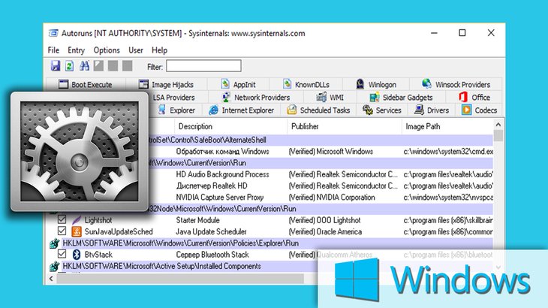Open the Help menu

pos(159,50)
